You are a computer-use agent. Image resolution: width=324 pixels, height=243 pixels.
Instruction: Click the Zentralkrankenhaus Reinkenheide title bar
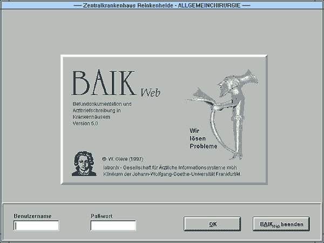coord(162,5)
